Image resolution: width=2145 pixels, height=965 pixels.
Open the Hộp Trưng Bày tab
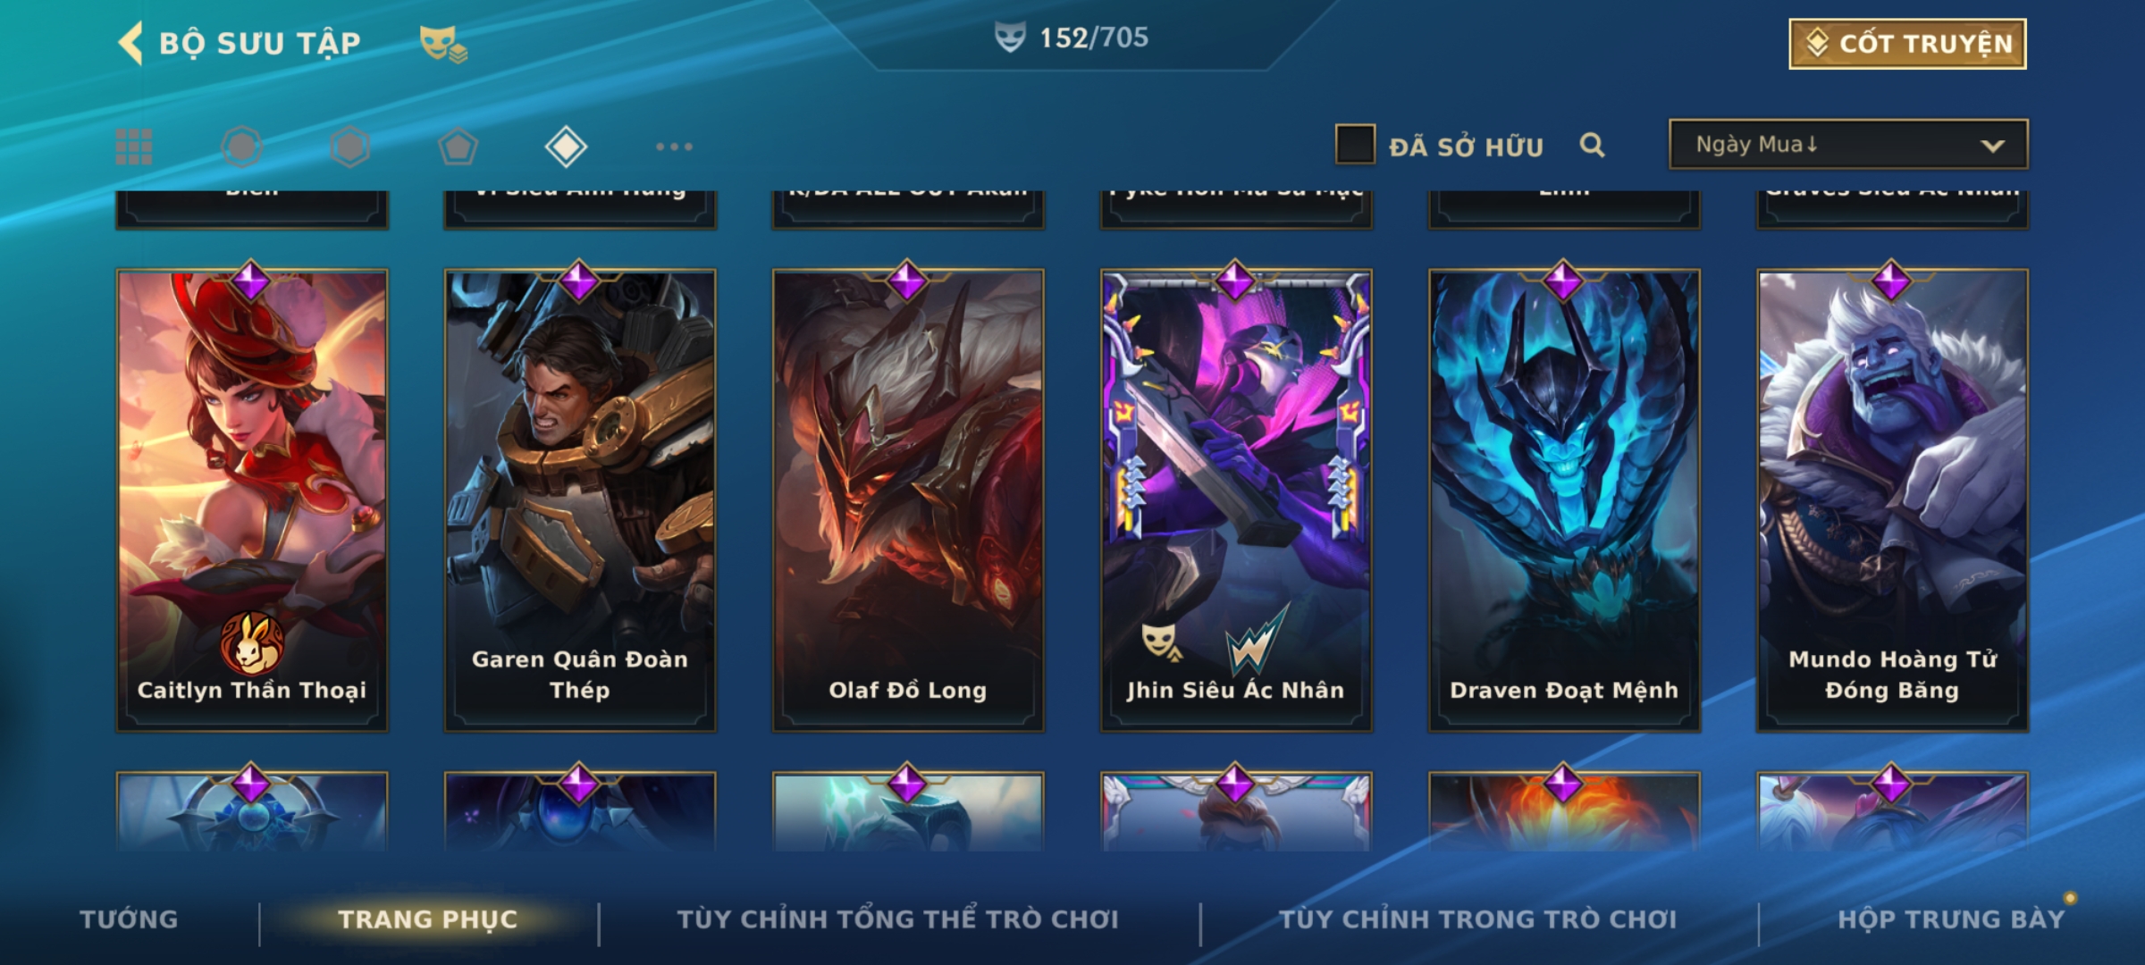tap(1951, 919)
